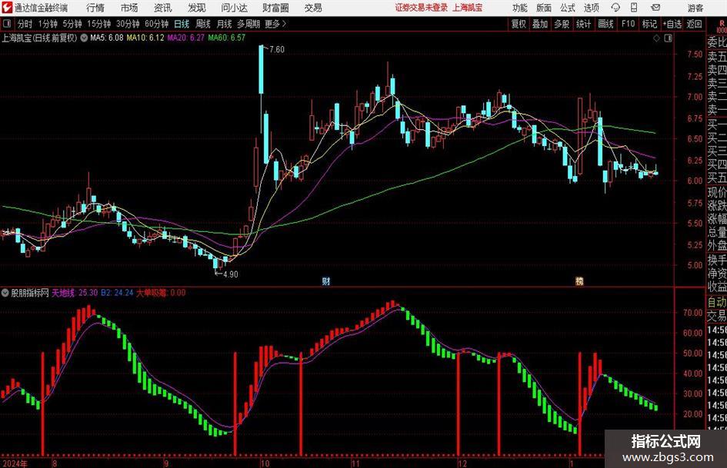The width and height of the screenshot is (727, 468).
Task: Click the 2024年 date axis label
Action: (15, 463)
